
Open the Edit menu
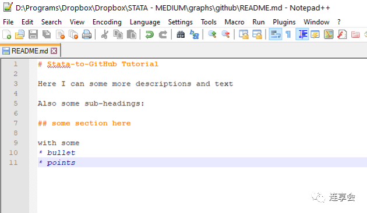(27, 22)
